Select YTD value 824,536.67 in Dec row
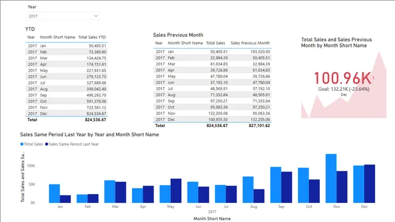 coord(96,113)
